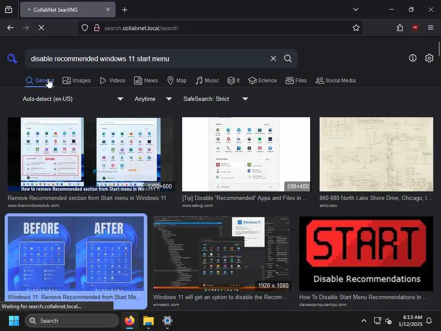
Task: Click the SearXNG magnifier logo
Action: [x=12, y=59]
